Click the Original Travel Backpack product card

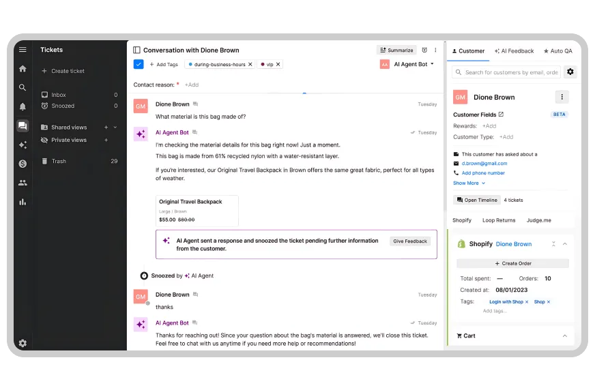click(x=197, y=211)
